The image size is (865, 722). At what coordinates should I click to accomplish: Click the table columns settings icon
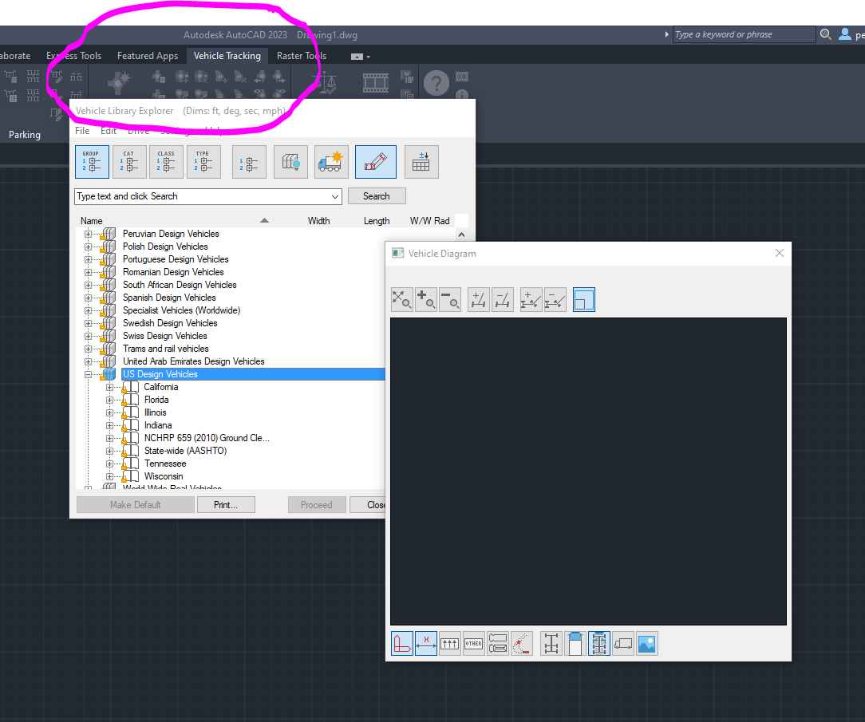pyautogui.click(x=421, y=162)
